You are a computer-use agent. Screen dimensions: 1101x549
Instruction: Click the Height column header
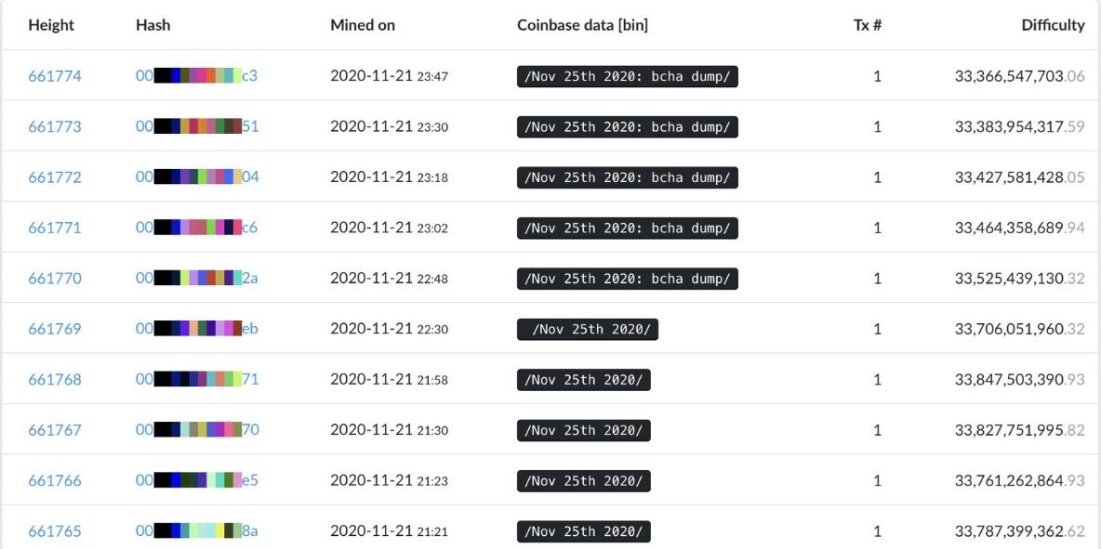(51, 25)
